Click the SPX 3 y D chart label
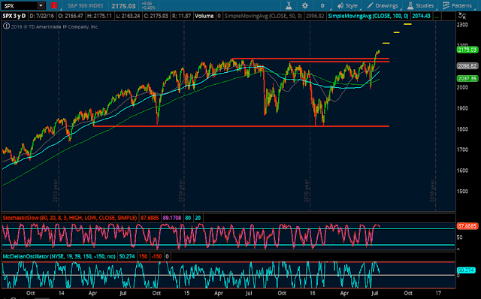This screenshot has width=481, height=299. (14, 16)
